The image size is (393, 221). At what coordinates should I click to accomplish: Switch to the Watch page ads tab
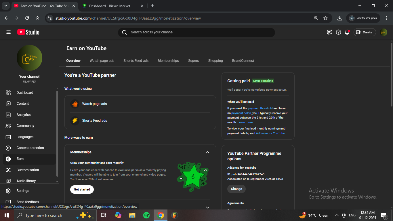pos(102,61)
